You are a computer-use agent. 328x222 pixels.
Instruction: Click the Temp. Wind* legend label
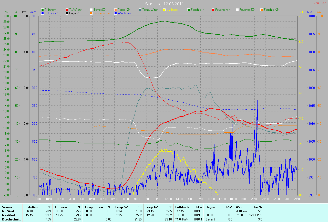coord(150,10)
